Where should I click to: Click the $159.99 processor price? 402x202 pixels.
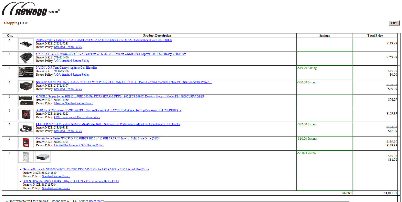392,113
